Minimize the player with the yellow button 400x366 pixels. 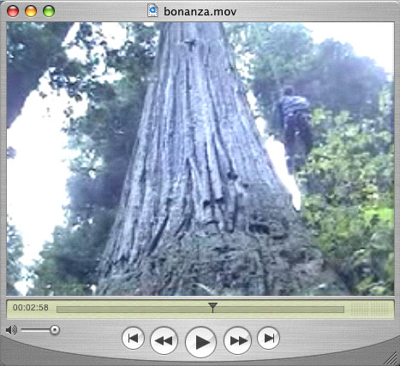31,11
